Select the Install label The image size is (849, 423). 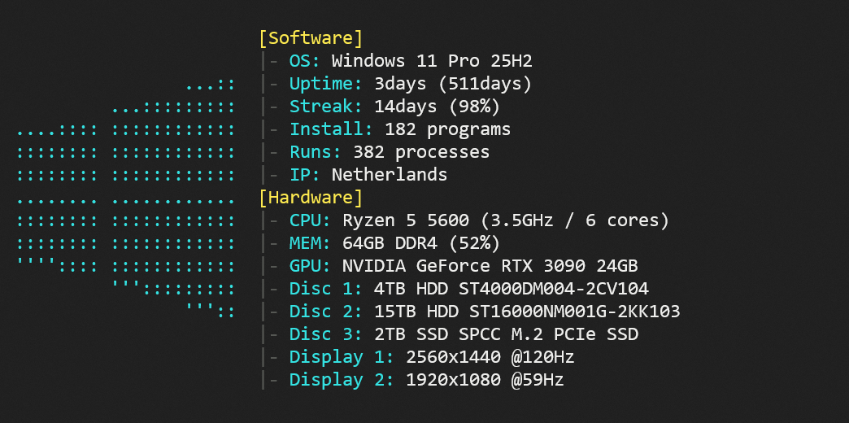pos(331,129)
